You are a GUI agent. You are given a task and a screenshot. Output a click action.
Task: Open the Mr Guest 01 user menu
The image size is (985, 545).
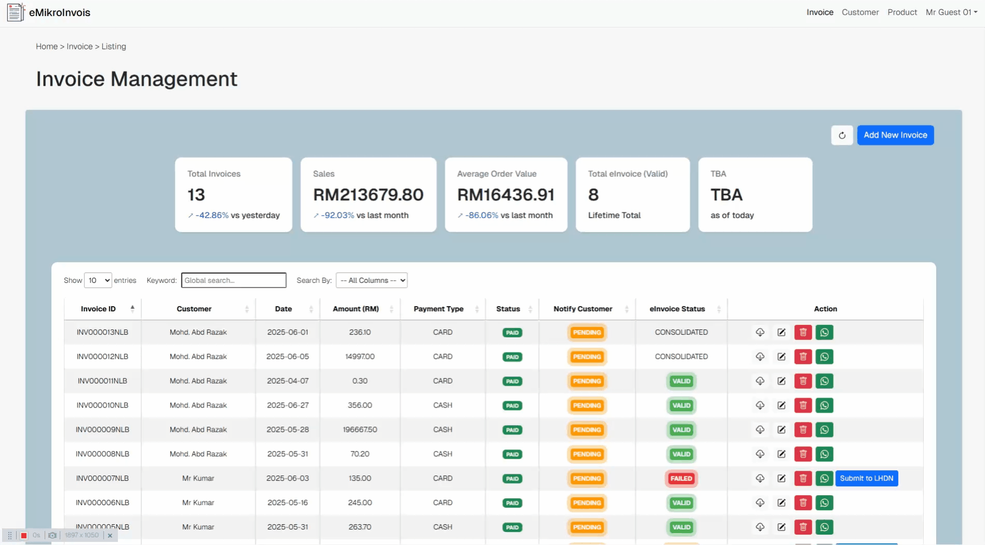[951, 12]
